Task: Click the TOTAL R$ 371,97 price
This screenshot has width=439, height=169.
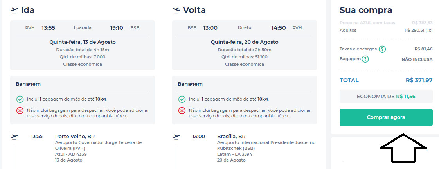Action: [419, 80]
